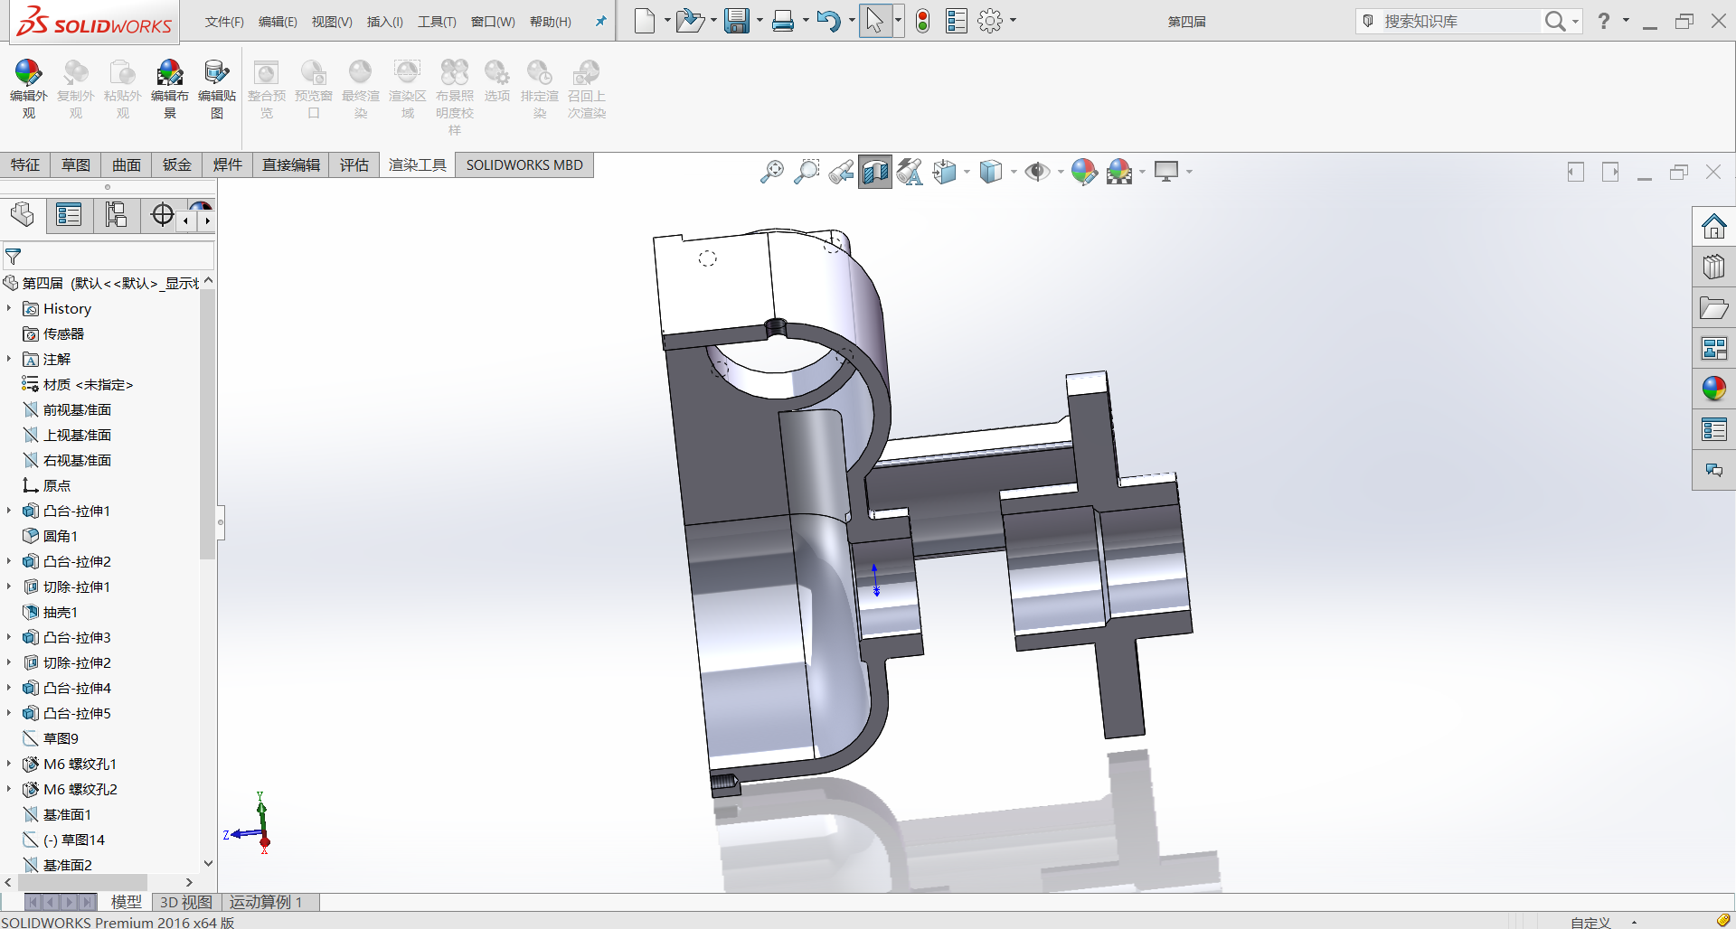Open Appearances color ball task pane
This screenshot has height=929, width=1736.
pos(1713,389)
